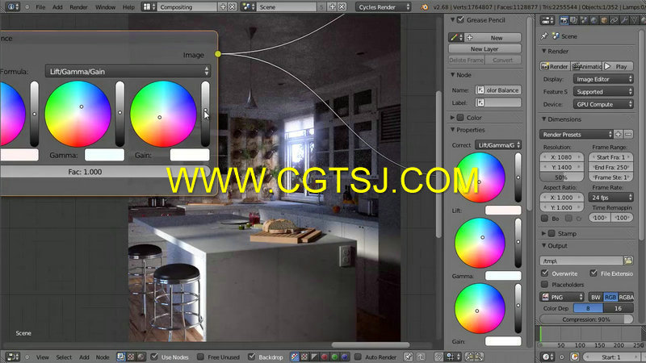
Task: Click the New Layer button
Action: (x=484, y=49)
